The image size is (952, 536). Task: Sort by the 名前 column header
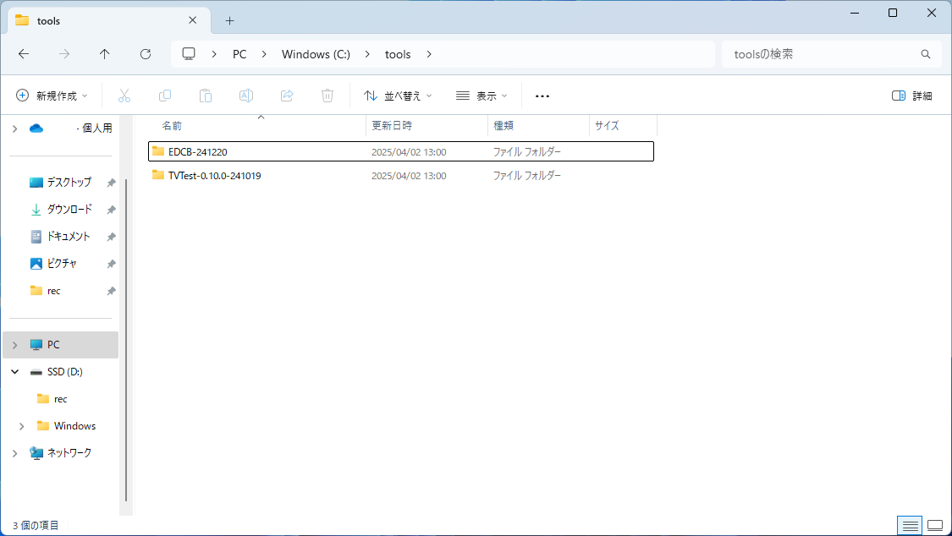click(256, 125)
